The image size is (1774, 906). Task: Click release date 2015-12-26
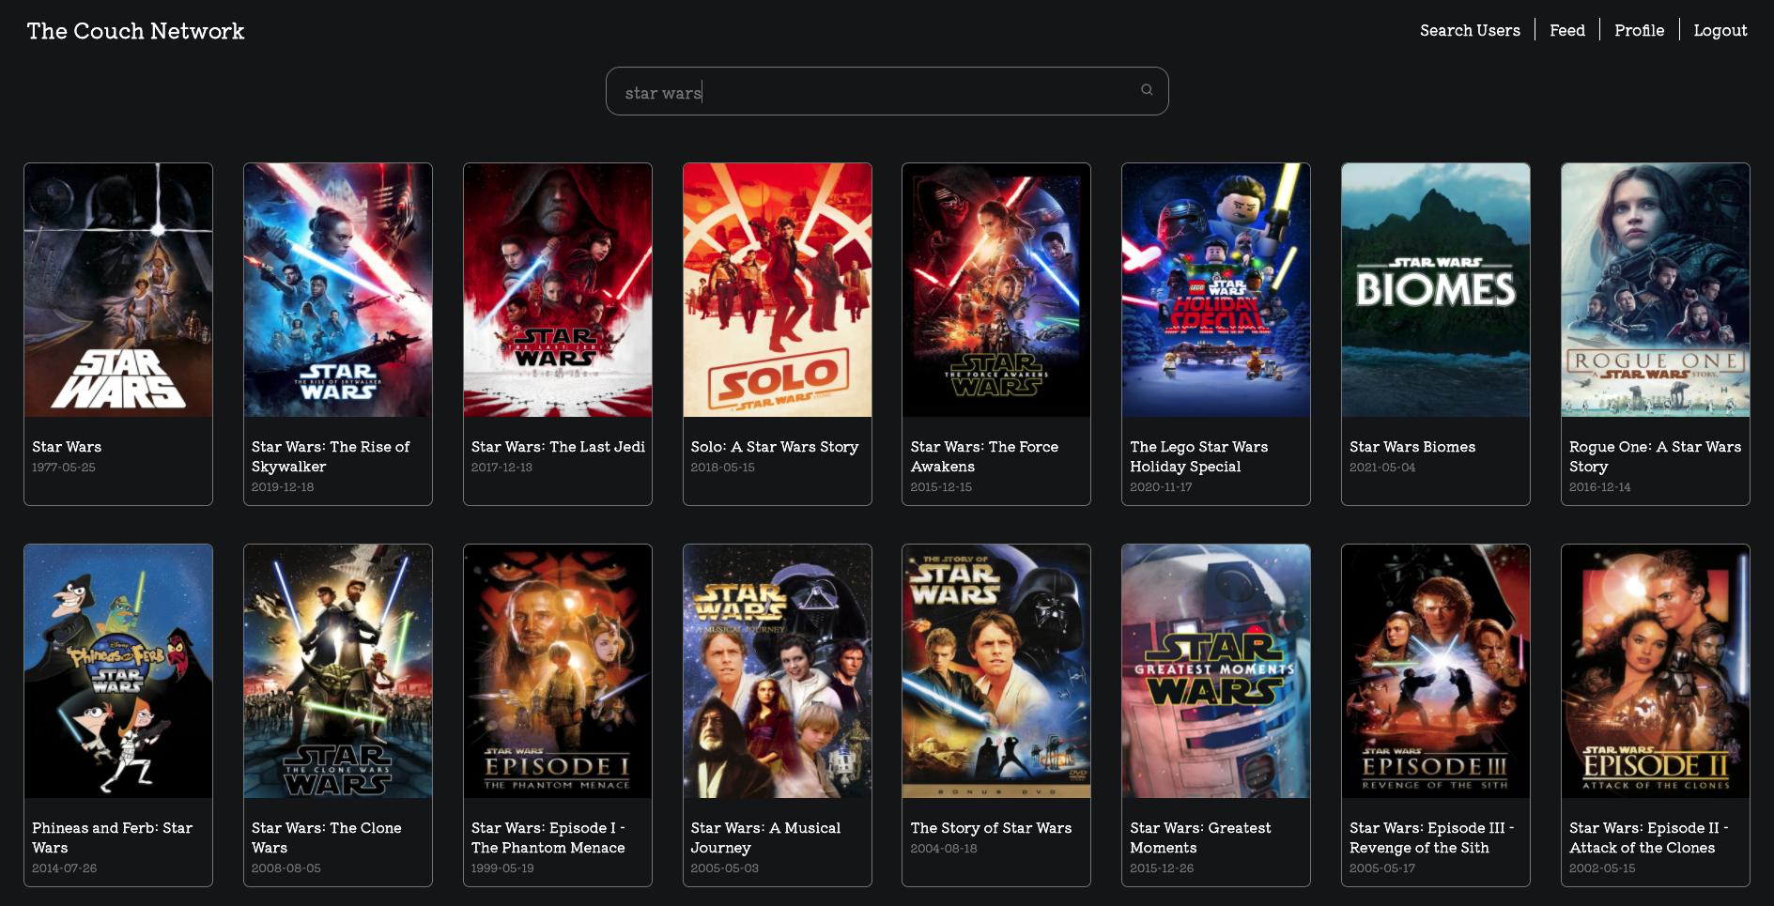click(1162, 868)
